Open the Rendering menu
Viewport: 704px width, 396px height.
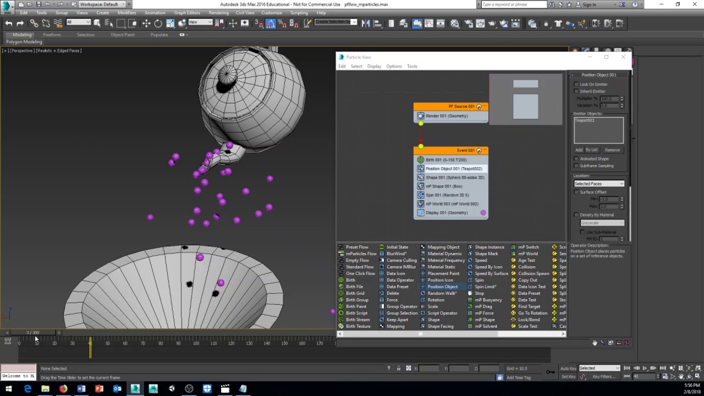pyautogui.click(x=218, y=13)
